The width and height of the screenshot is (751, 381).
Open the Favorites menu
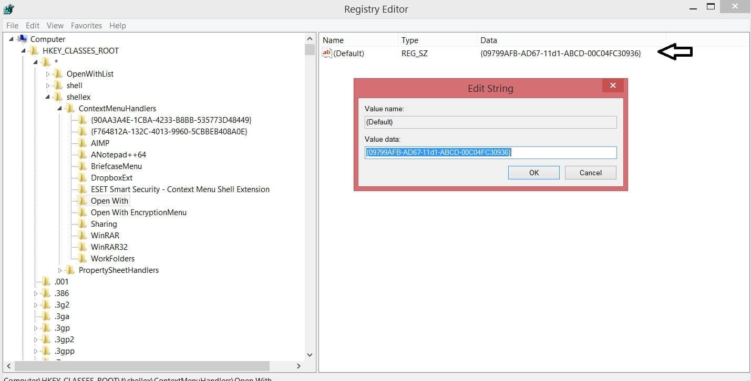click(x=87, y=25)
